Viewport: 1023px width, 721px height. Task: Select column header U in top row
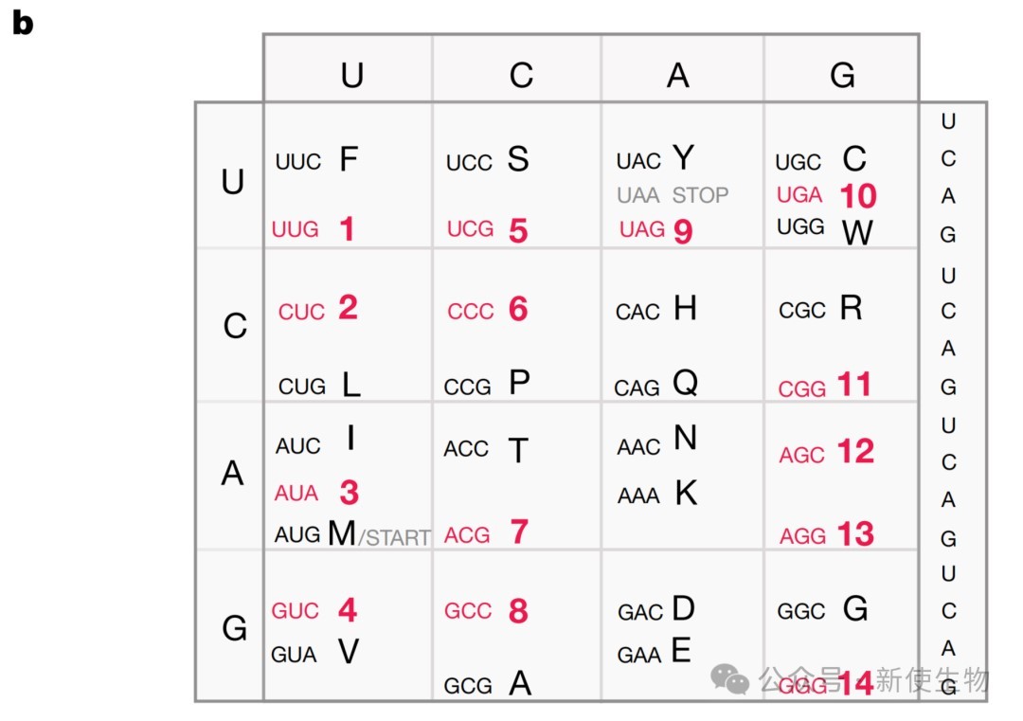coord(352,75)
